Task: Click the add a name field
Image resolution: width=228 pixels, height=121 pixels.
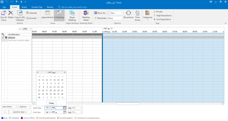Action: [x=19, y=40]
